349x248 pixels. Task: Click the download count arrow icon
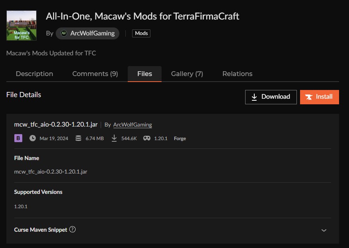click(x=114, y=139)
